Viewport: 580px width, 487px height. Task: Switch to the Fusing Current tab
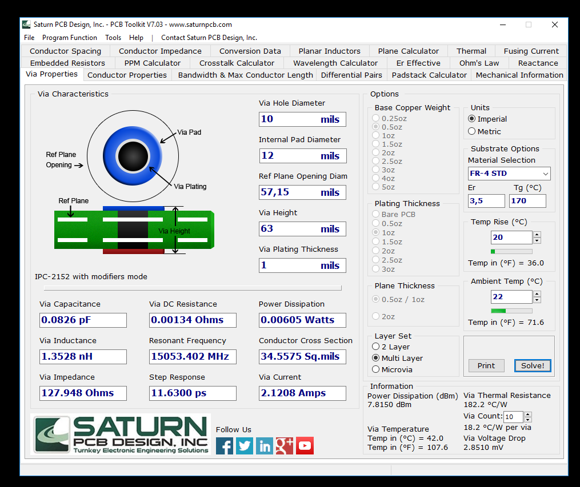point(531,51)
